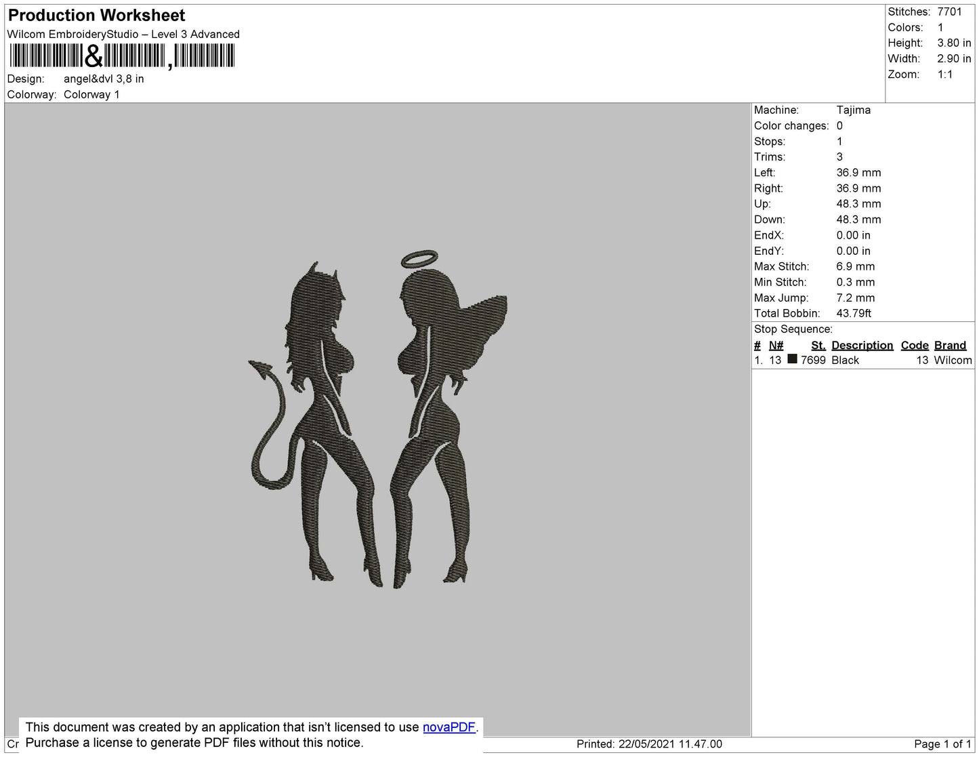Select the width value '2.90 in'

pyautogui.click(x=954, y=58)
